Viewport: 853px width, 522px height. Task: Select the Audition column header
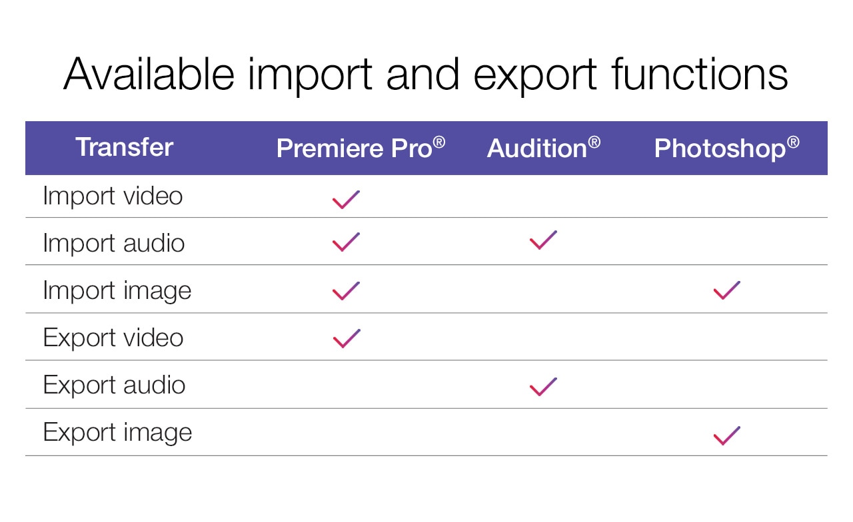pyautogui.click(x=543, y=148)
